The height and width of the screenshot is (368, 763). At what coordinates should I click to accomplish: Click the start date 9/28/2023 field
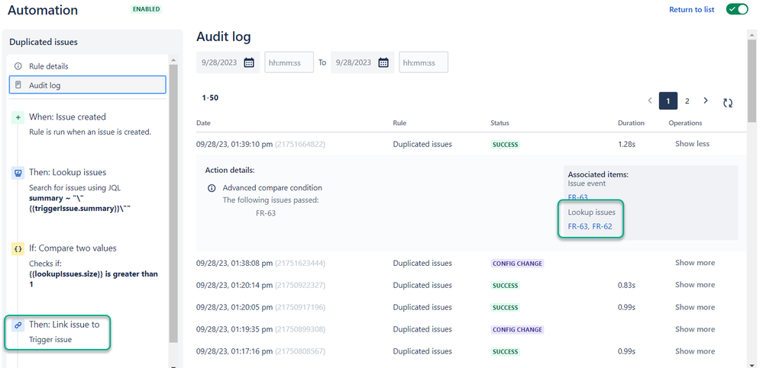click(228, 62)
